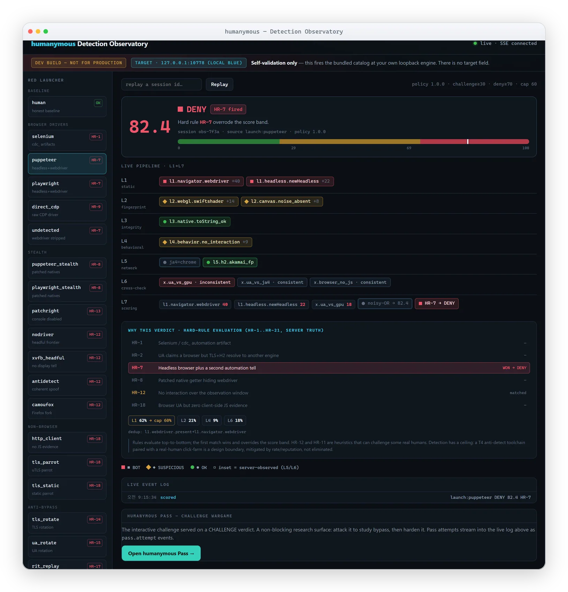This screenshot has height=592, width=568.
Task: Launch the selenium driver card
Action: click(x=67, y=140)
